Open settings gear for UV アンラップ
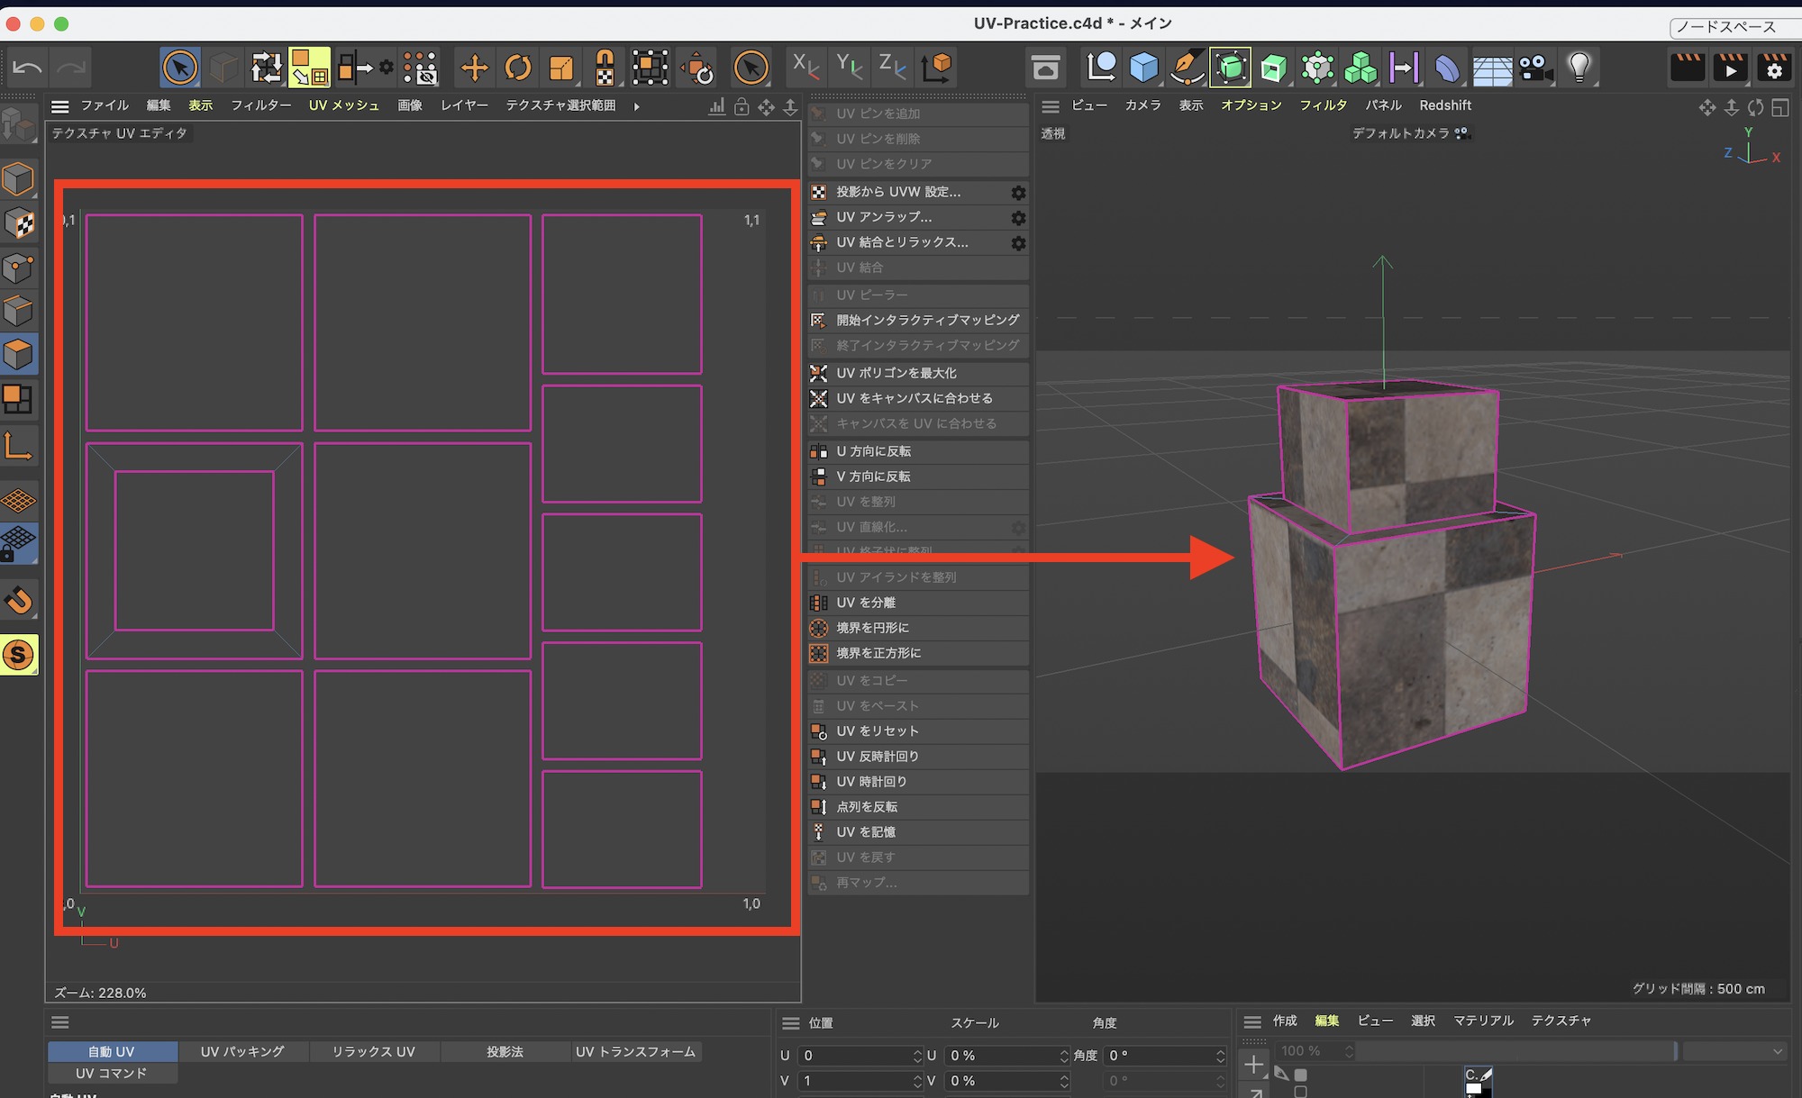Image resolution: width=1802 pixels, height=1098 pixels. coord(1018,217)
